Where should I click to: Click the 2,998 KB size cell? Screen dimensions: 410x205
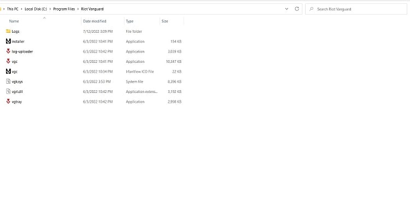coord(174,102)
